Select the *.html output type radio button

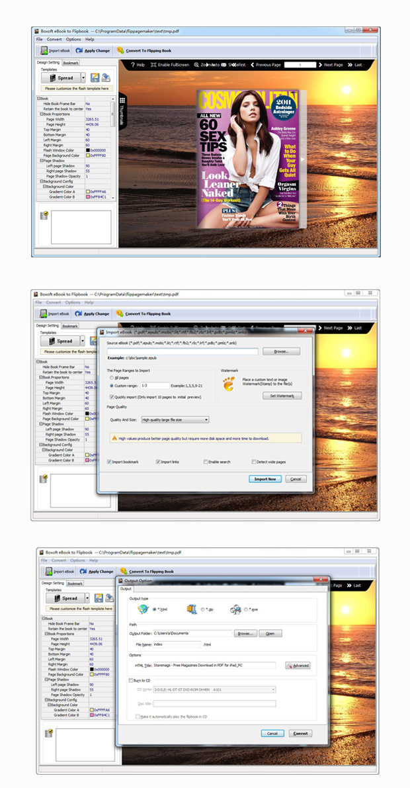pos(154,609)
